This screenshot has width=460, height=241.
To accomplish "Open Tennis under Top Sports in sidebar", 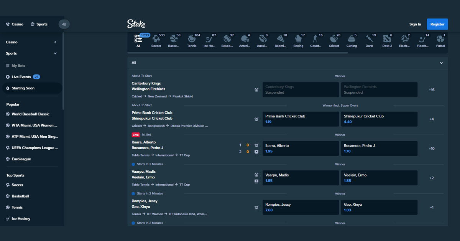I will point(14,207).
